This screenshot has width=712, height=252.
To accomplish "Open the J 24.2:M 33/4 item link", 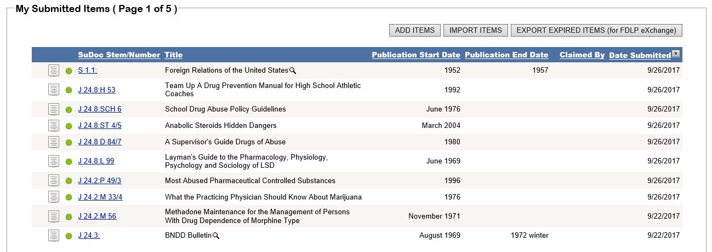I will pos(100,197).
